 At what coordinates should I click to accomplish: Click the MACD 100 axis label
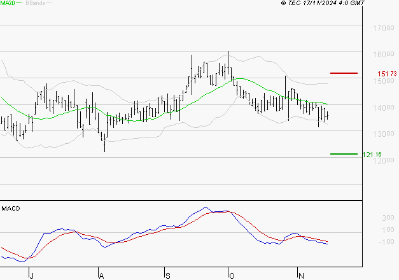(x=388, y=230)
